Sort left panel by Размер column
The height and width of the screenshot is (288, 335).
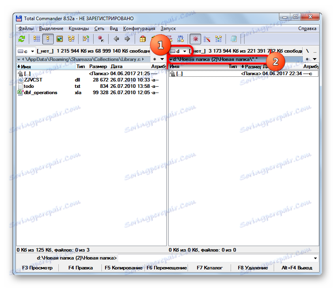(x=99, y=66)
